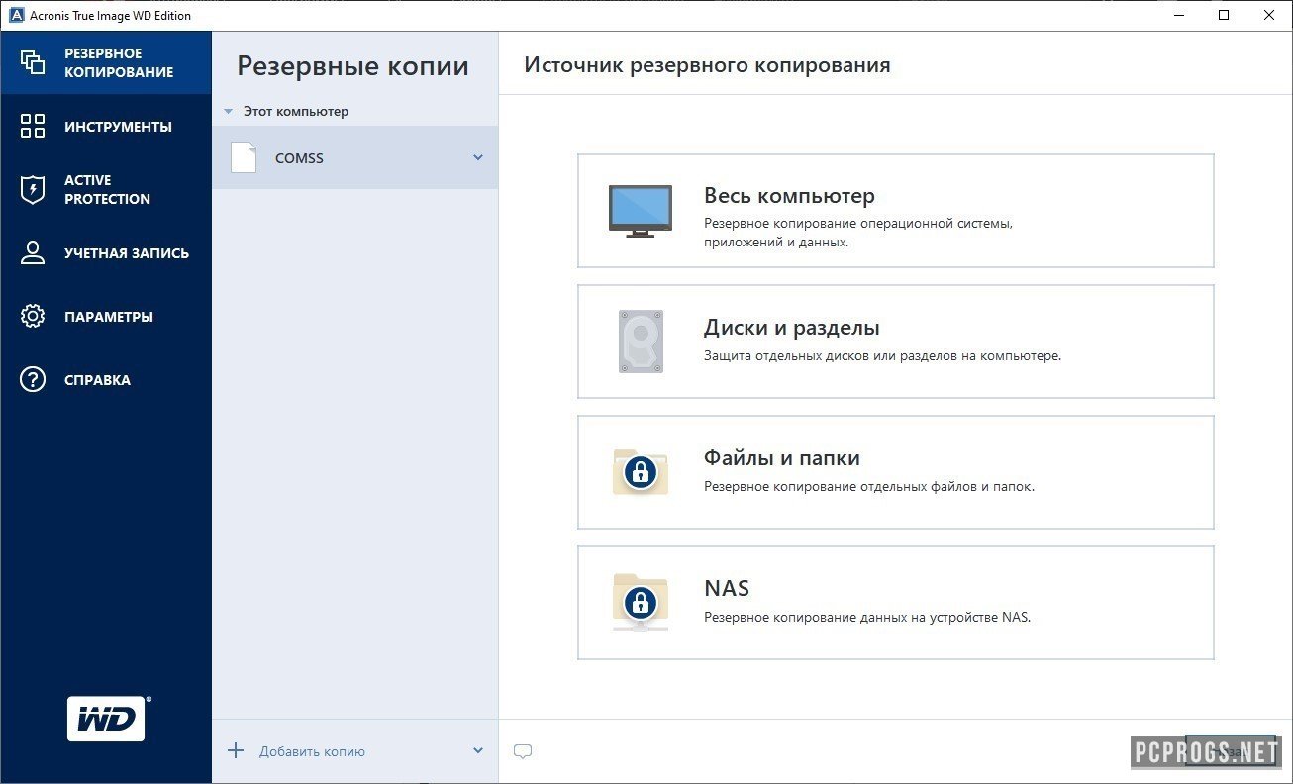Click the description text under NAS
The width and height of the screenshot is (1293, 784).
[x=867, y=617]
